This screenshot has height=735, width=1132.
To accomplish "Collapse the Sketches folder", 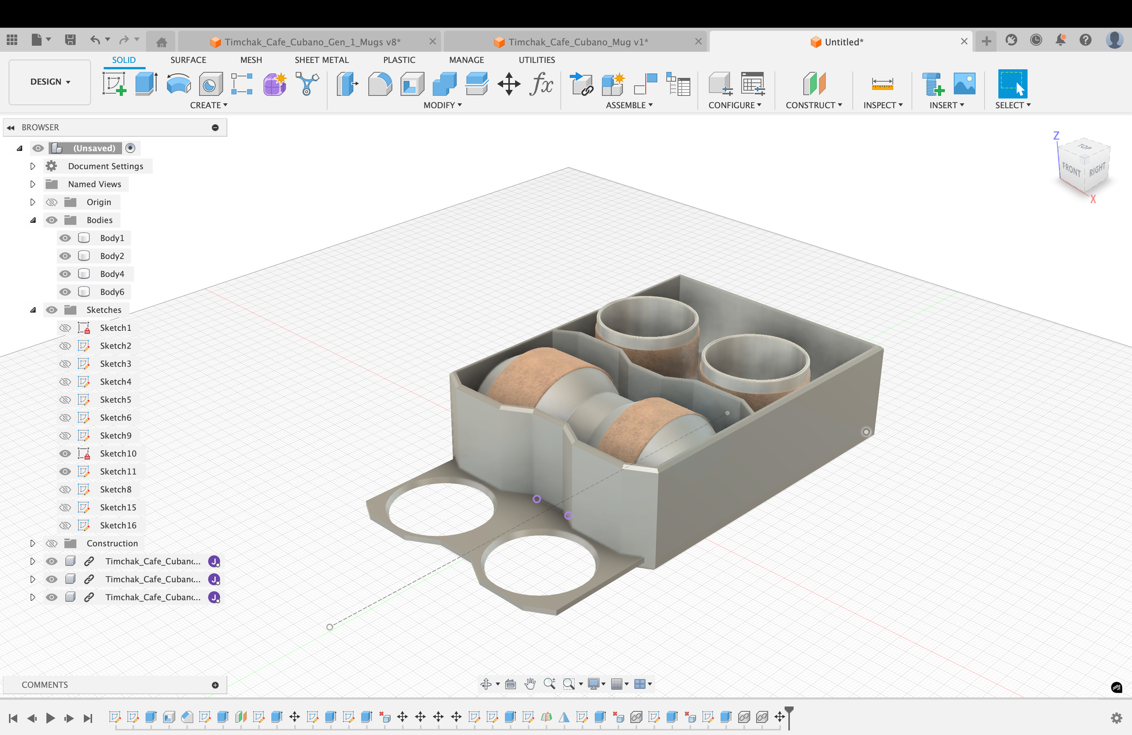I will (32, 310).
